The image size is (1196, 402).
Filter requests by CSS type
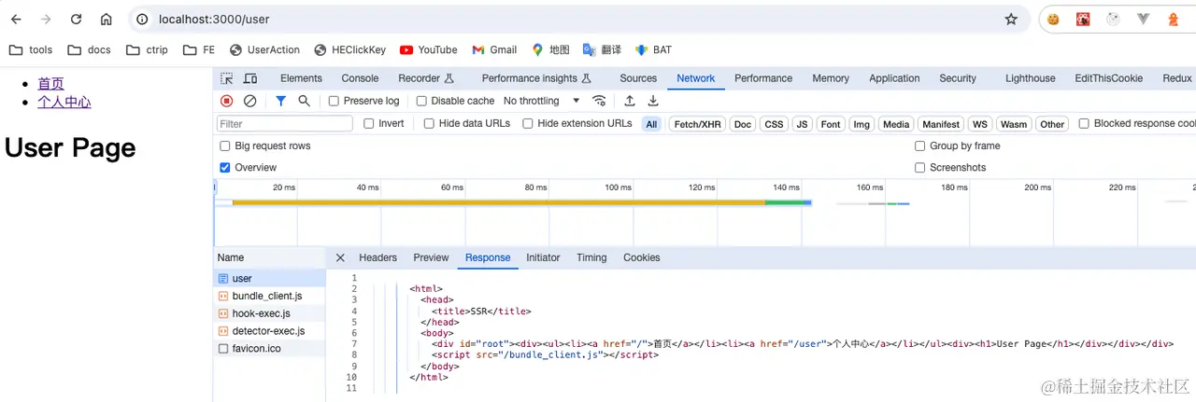coord(774,124)
